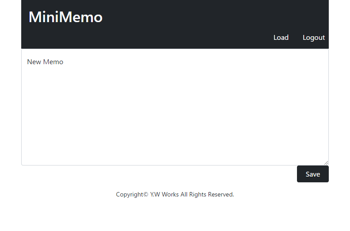Sign out using the Logout link
The width and height of the screenshot is (350, 231).
click(x=314, y=38)
